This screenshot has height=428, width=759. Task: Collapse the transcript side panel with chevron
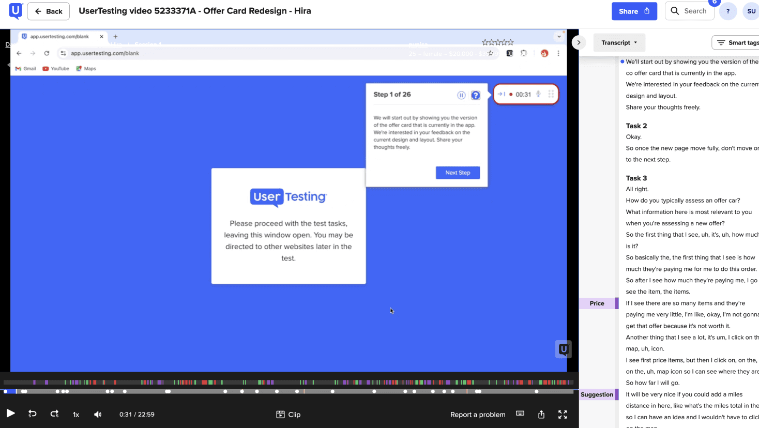coord(579,42)
